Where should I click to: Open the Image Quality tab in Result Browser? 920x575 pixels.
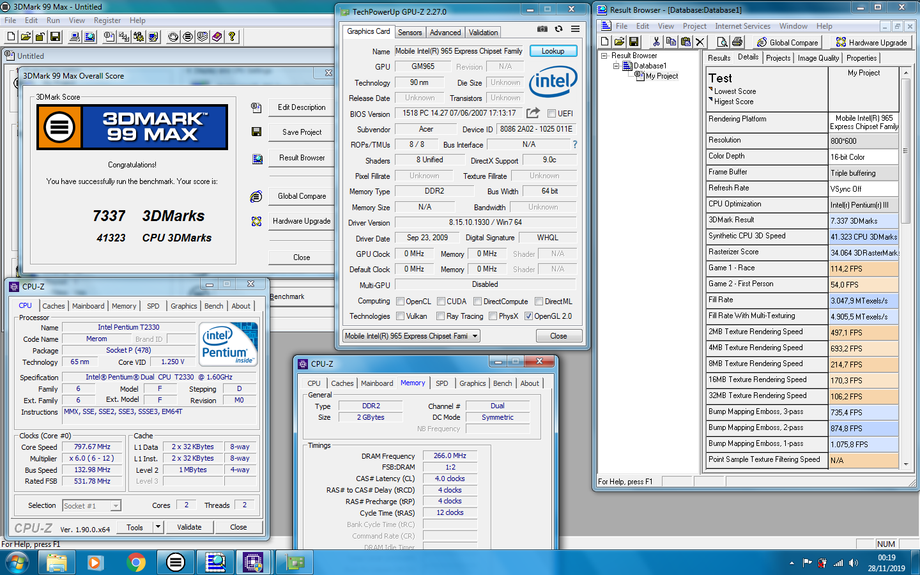(818, 58)
